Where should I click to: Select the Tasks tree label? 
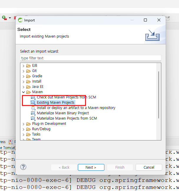click(x=36, y=134)
